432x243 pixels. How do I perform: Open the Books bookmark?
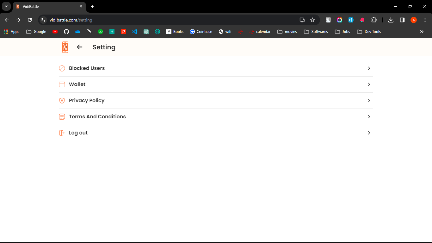point(175,32)
